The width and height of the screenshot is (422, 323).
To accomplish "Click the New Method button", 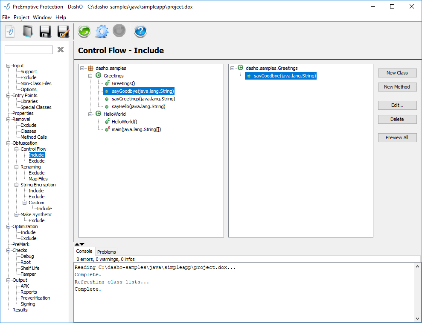I will (x=397, y=87).
